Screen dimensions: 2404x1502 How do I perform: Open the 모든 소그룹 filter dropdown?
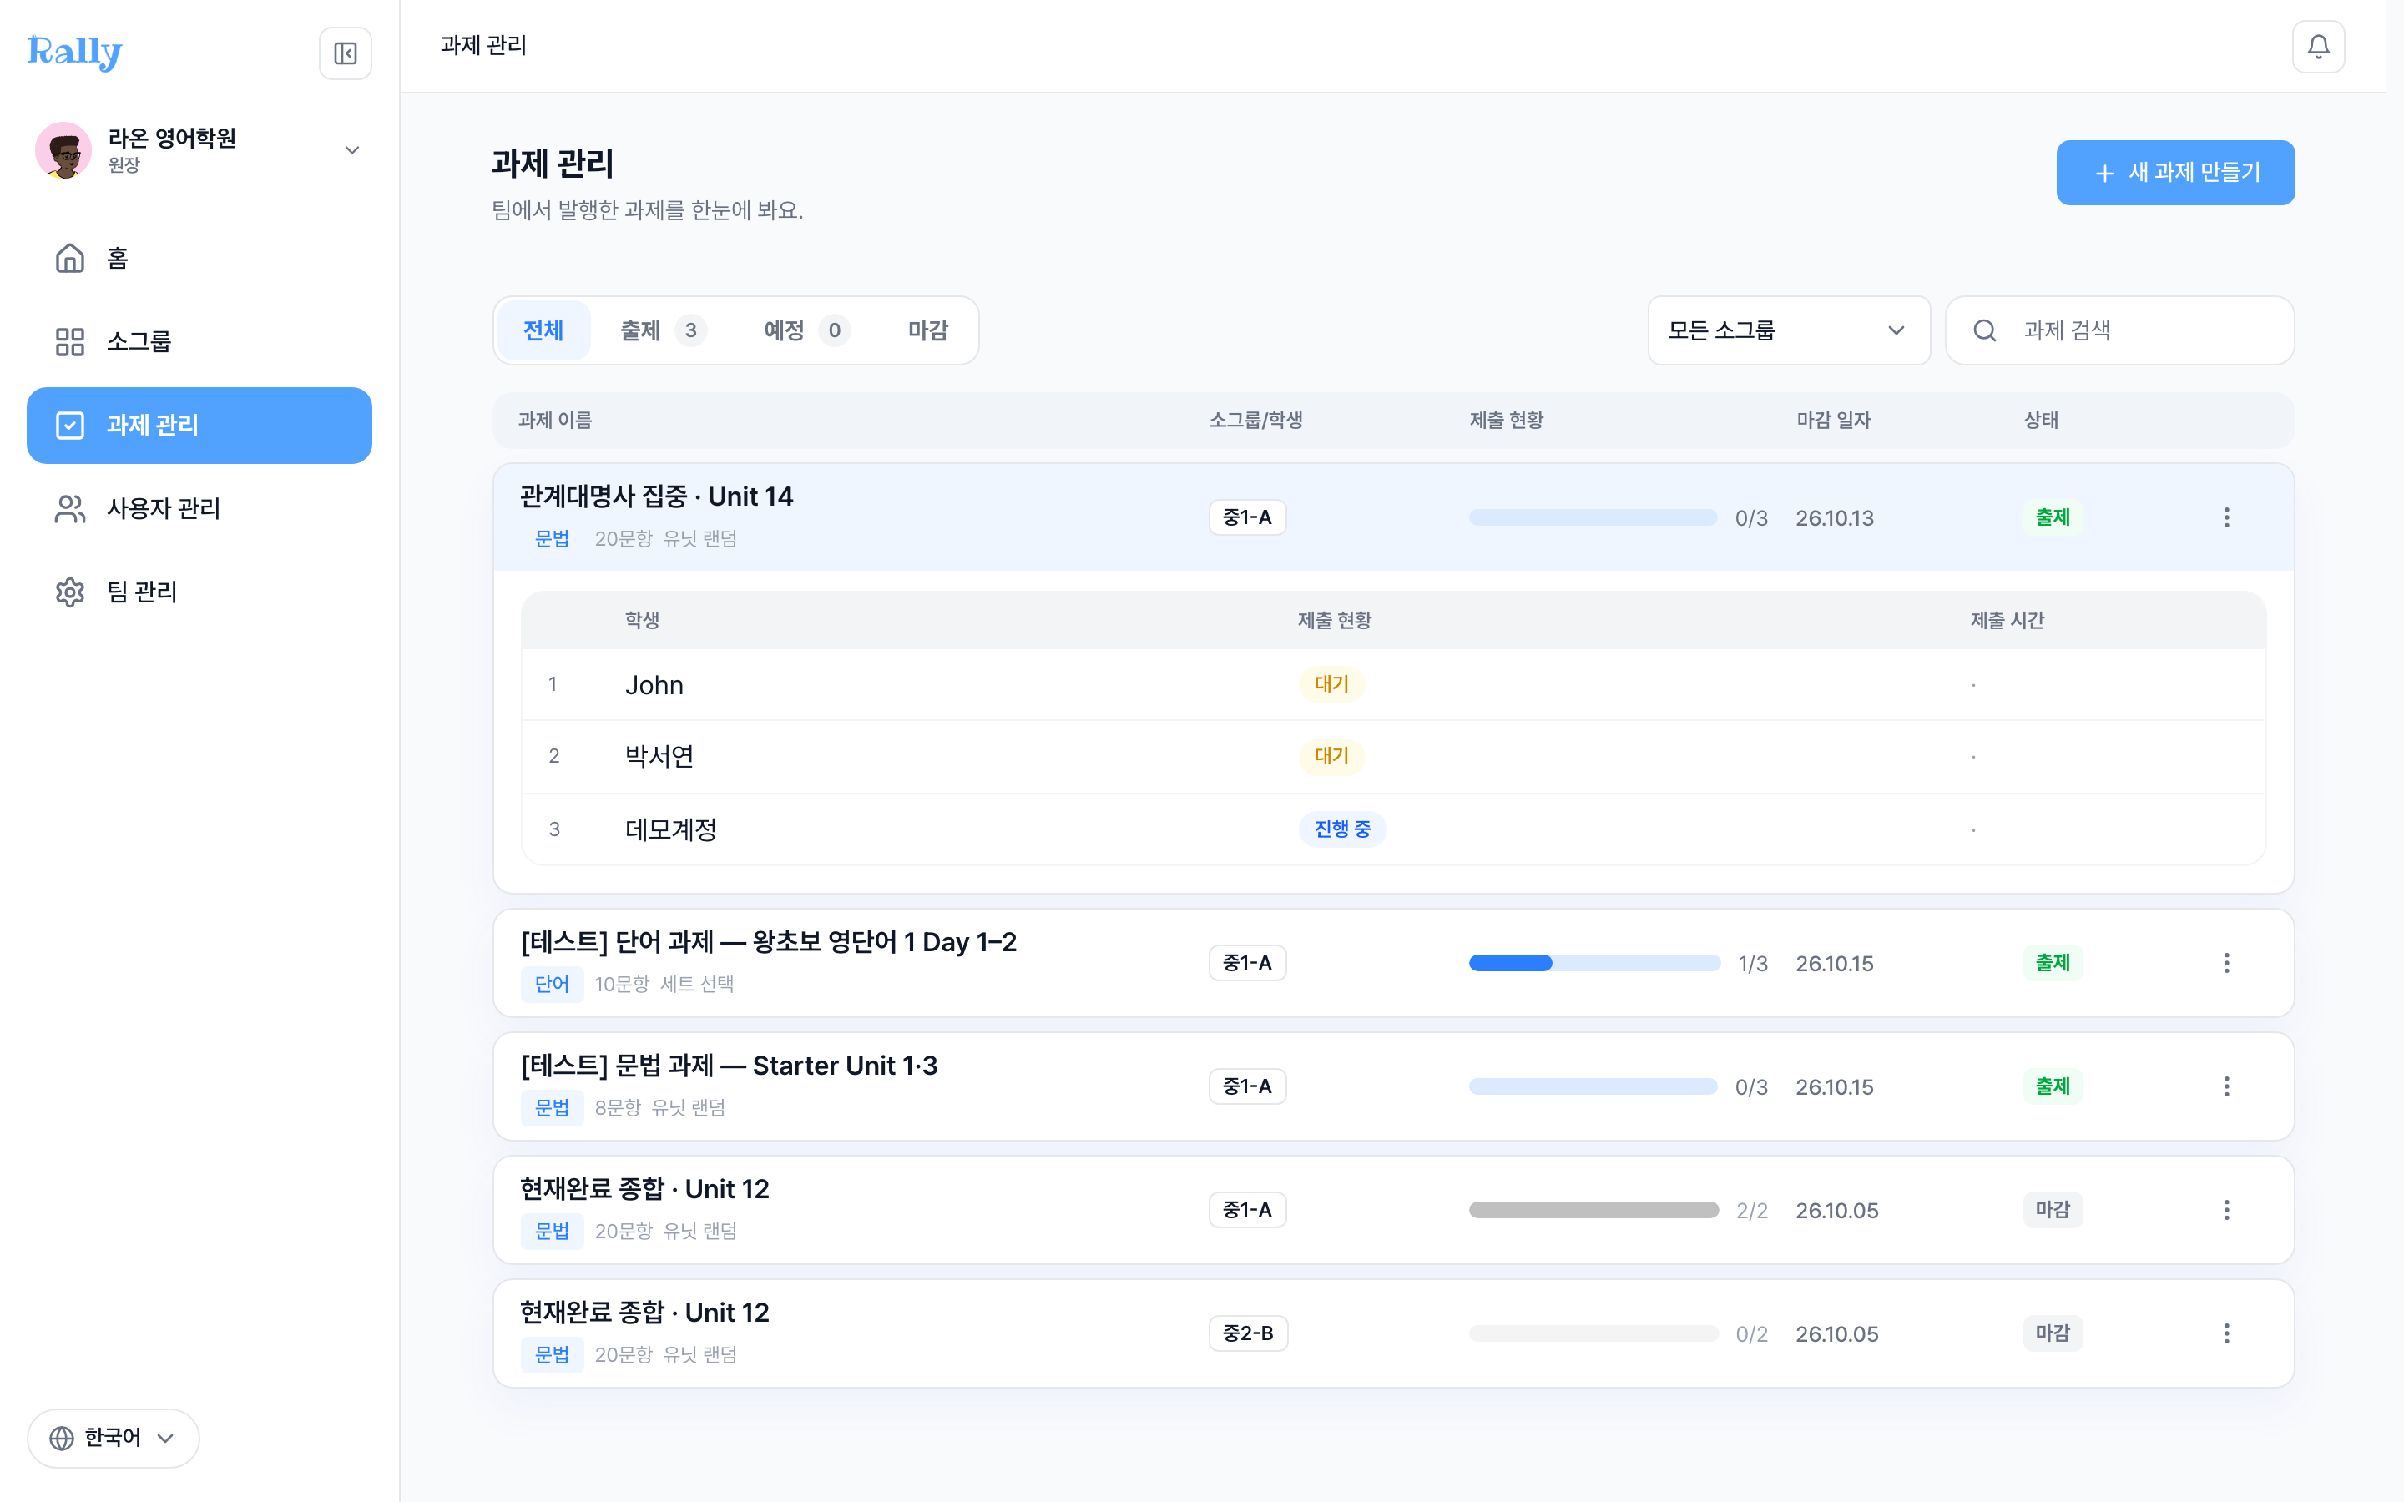click(1788, 330)
